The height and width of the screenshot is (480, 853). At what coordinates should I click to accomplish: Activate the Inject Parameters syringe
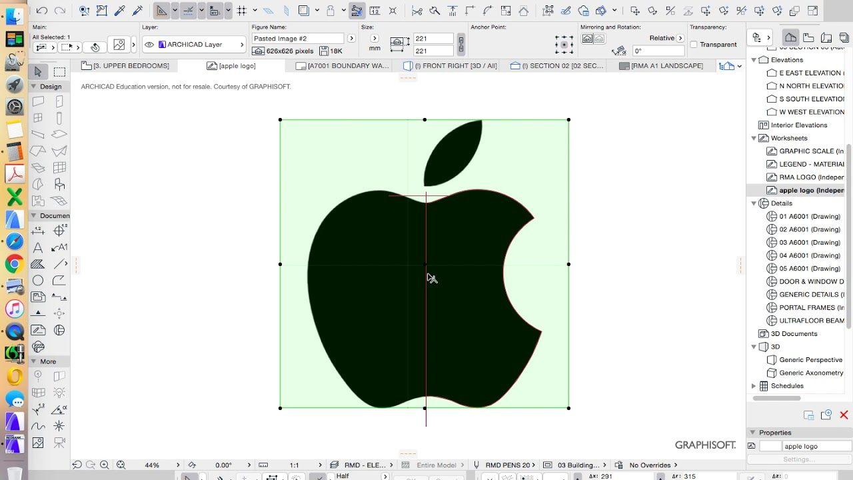[x=138, y=10]
